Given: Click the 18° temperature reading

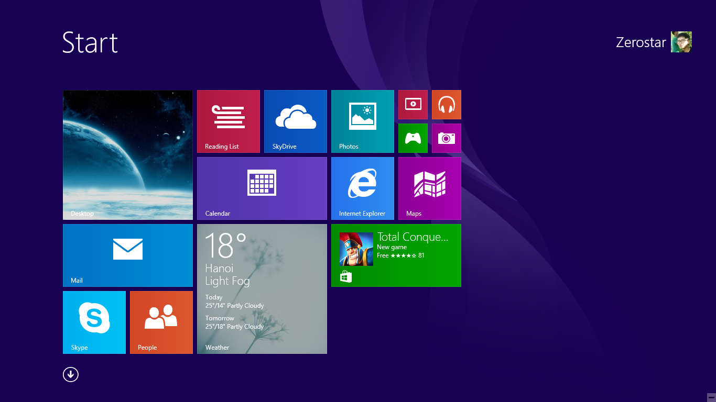Looking at the screenshot, I should point(225,245).
